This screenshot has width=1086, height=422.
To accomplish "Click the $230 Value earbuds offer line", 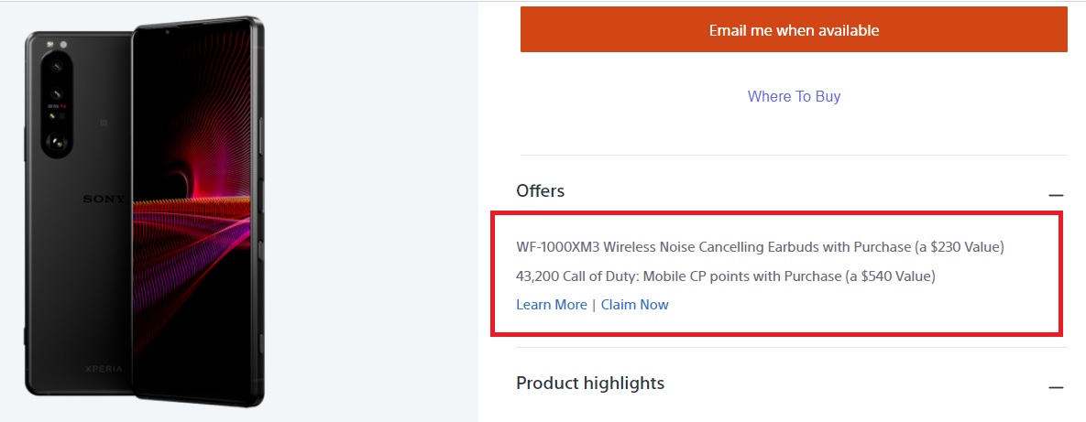I will [x=953, y=247].
